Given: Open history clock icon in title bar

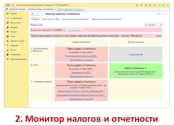Looking at the screenshot, I should point(141,5).
